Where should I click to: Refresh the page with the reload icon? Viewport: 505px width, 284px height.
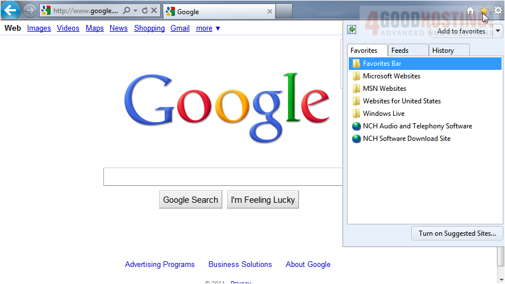[x=144, y=11]
